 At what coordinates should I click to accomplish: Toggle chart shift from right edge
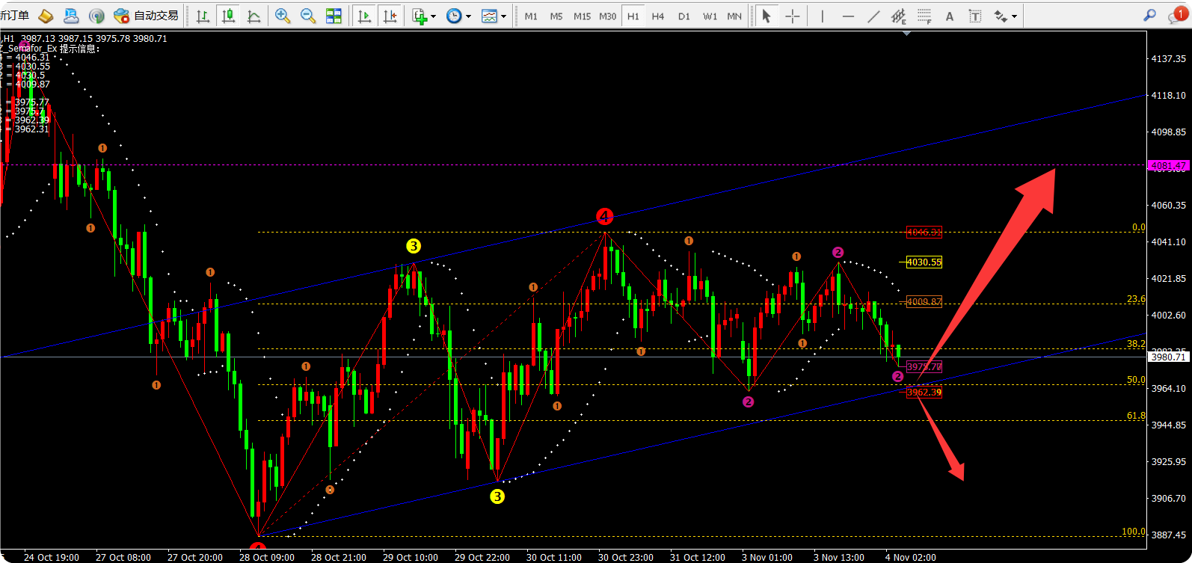(x=390, y=16)
